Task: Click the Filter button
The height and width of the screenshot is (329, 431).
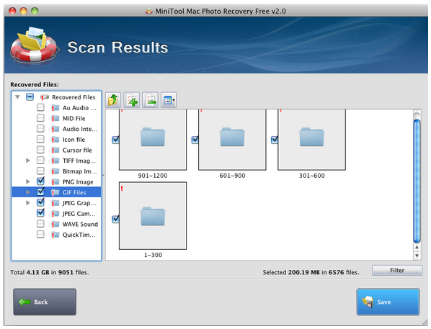Action: point(397,270)
